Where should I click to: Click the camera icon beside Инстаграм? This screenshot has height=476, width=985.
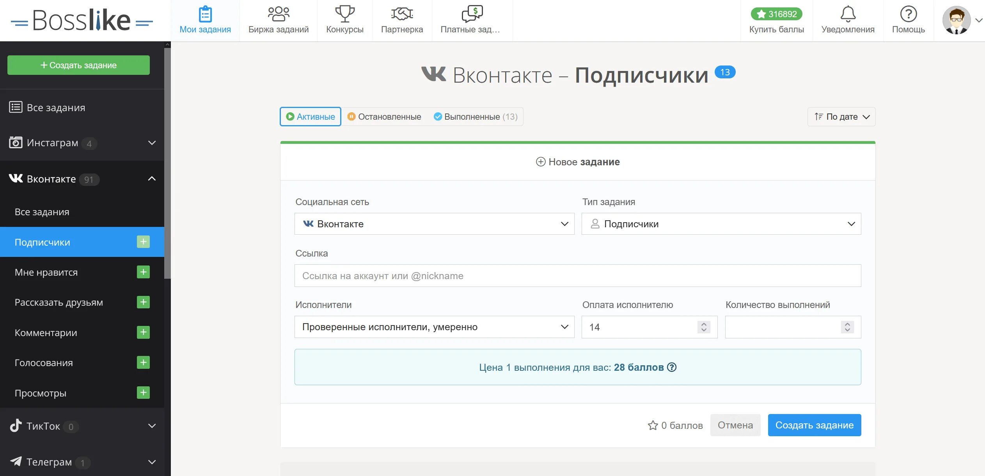pyautogui.click(x=16, y=143)
